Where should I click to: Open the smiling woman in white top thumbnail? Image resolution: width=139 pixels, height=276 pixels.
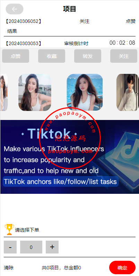pos(35,92)
